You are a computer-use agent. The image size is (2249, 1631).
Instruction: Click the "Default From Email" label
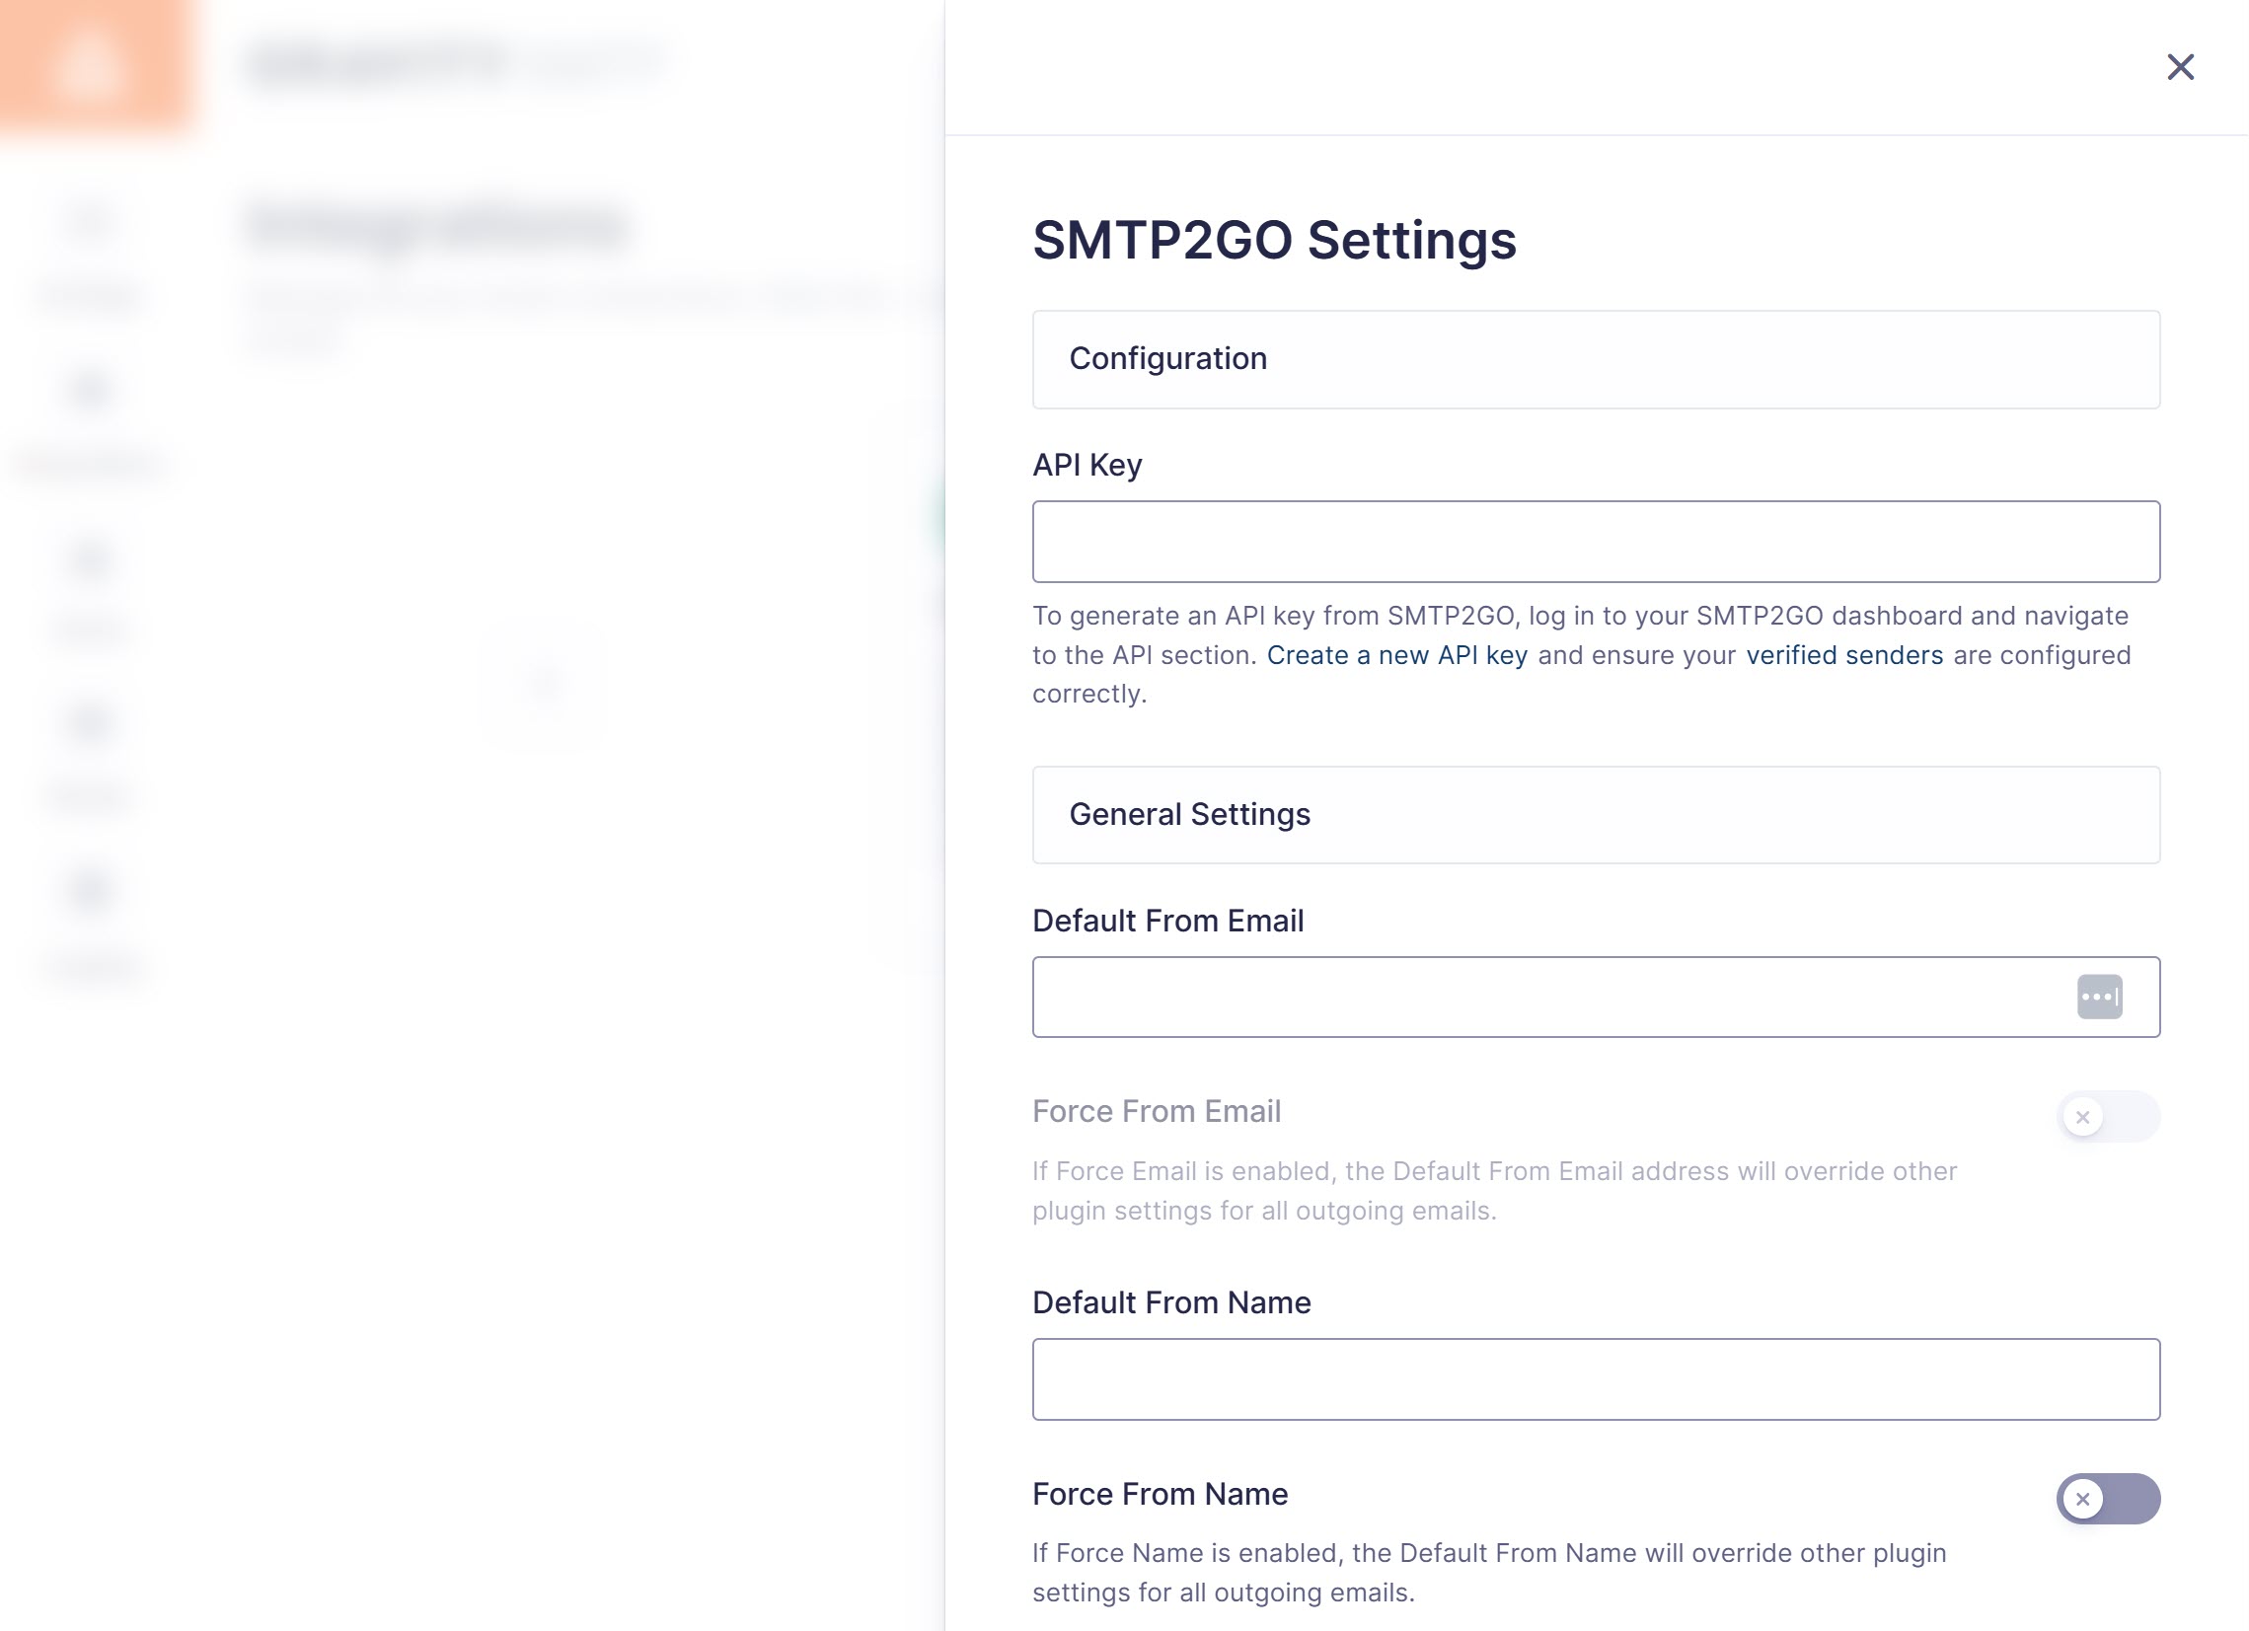coord(1167,922)
